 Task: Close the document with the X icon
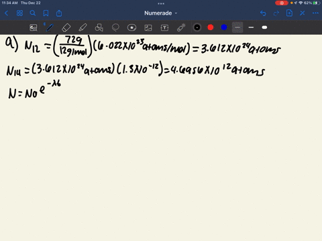point(303,13)
